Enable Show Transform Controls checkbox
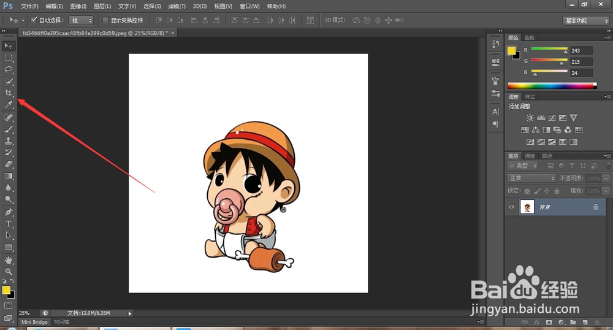 pyautogui.click(x=105, y=20)
